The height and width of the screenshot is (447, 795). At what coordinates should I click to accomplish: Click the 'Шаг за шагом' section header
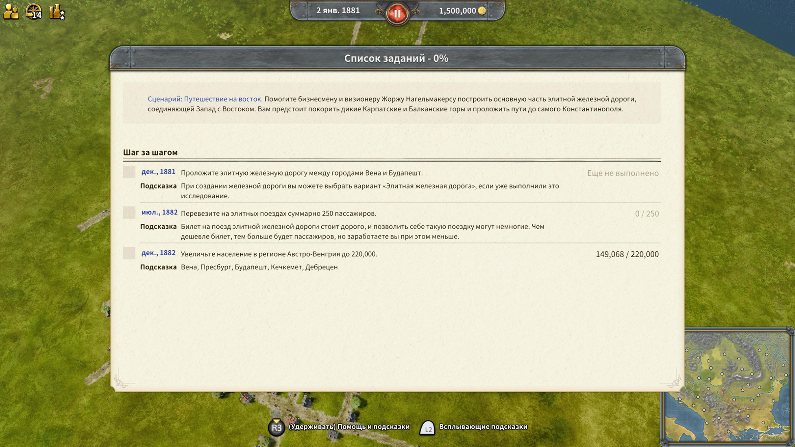(150, 152)
